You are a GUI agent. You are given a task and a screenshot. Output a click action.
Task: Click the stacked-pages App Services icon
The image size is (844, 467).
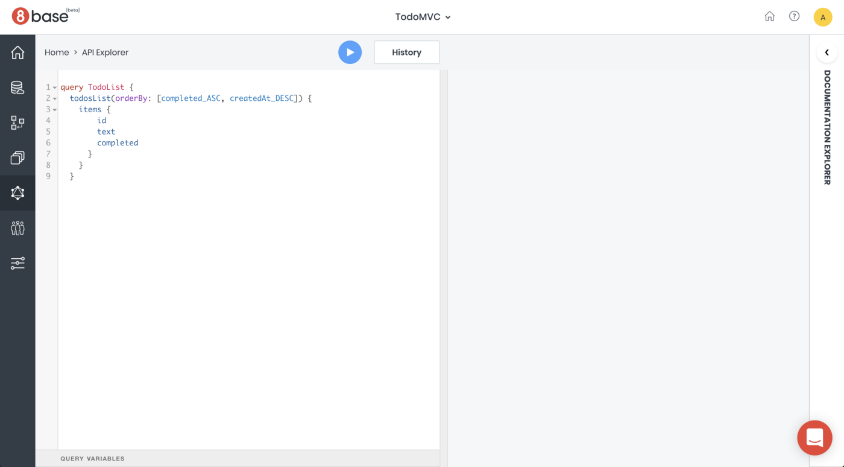pyautogui.click(x=17, y=157)
